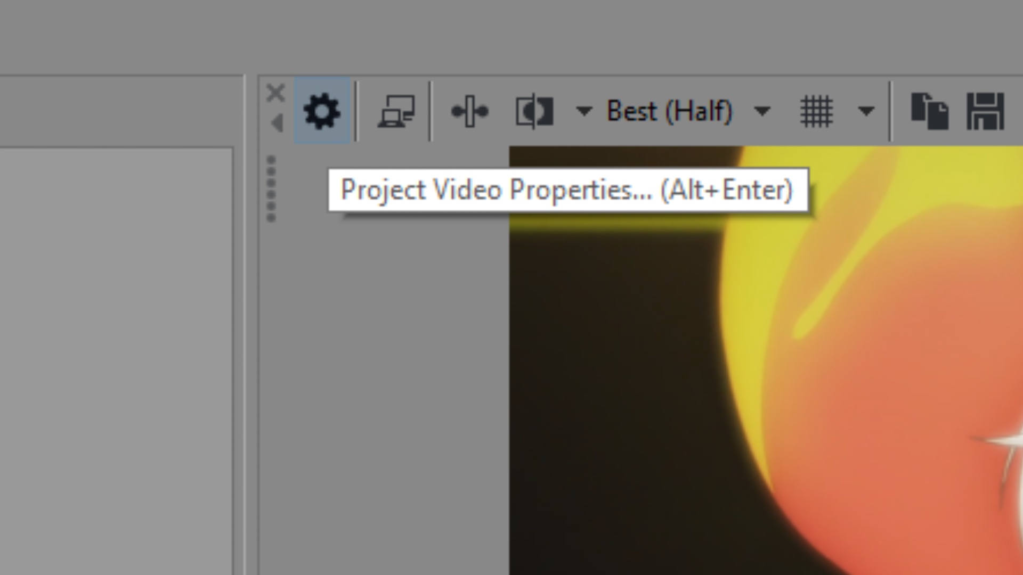The width and height of the screenshot is (1023, 575).
Task: Click the Best (Half) preview quality label
Action: (669, 111)
